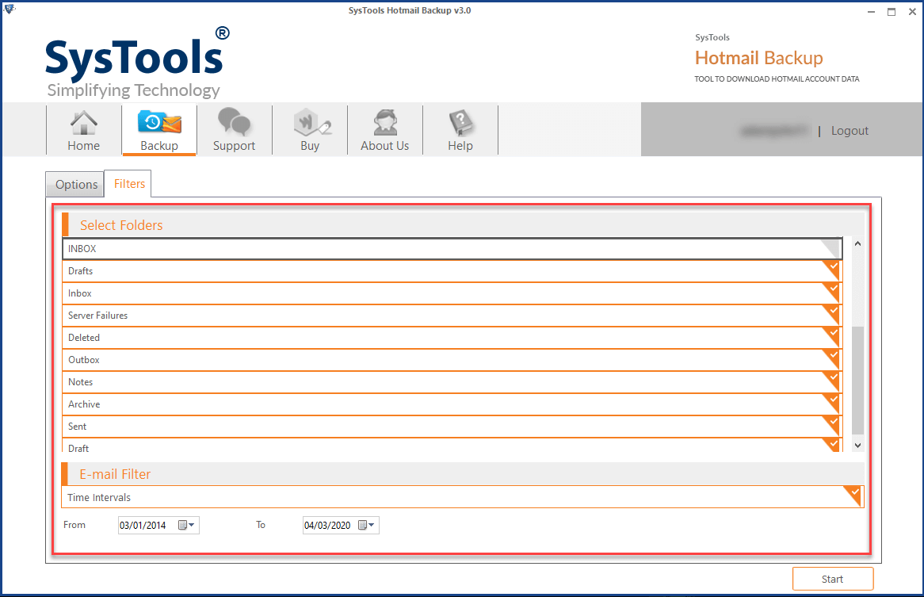Click the app icon in title bar

click(x=9, y=10)
